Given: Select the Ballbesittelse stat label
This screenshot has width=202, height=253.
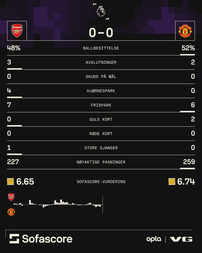Looking at the screenshot, I should tap(101, 48).
